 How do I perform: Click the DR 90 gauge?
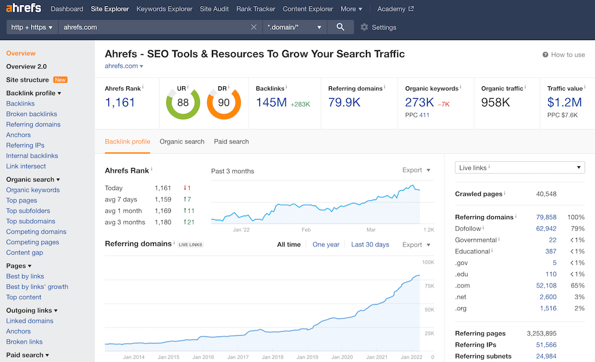[224, 102]
